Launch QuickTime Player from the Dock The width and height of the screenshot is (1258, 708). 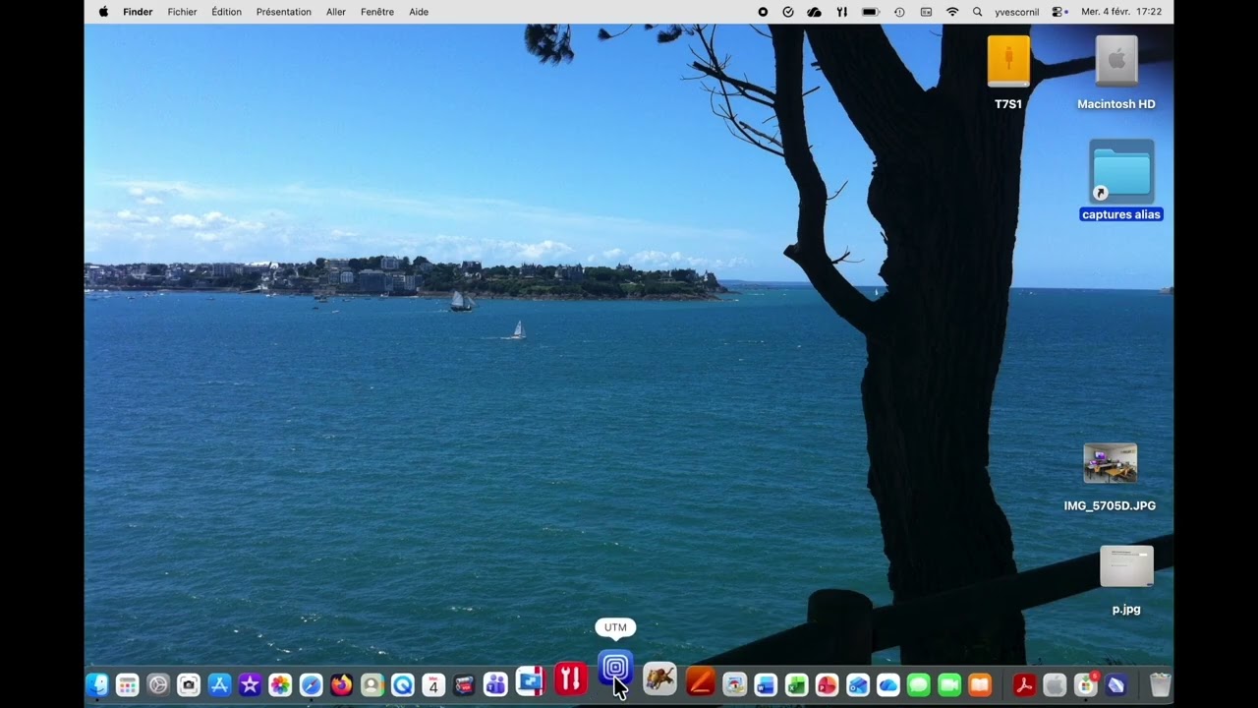[x=402, y=685]
